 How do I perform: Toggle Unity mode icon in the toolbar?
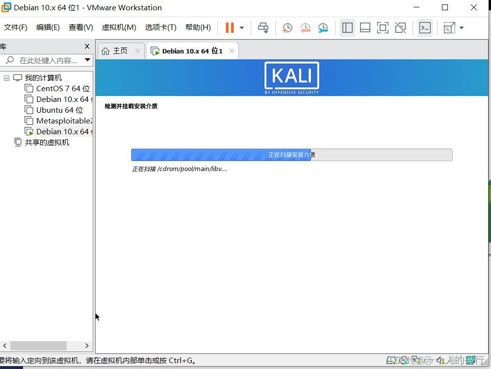[401, 28]
